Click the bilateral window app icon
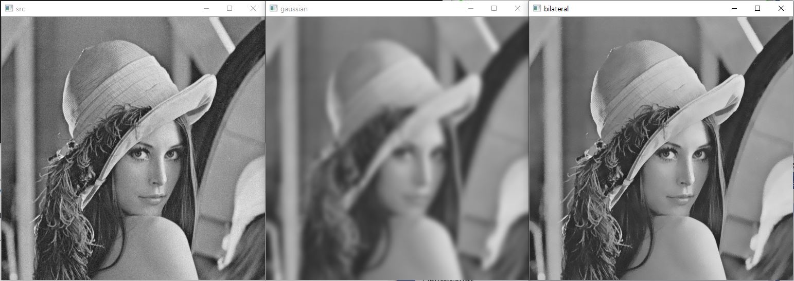The height and width of the screenshot is (281, 794). [x=537, y=9]
